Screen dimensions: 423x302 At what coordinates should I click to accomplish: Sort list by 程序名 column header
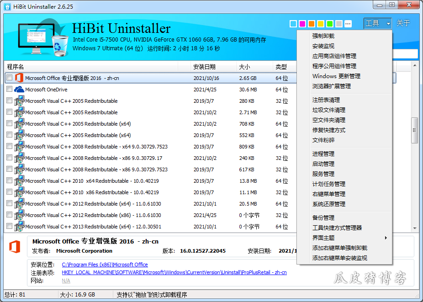(x=91, y=67)
